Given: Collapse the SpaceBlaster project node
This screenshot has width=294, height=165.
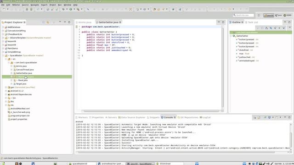Looking at the screenshot, I should tap(3, 55).
